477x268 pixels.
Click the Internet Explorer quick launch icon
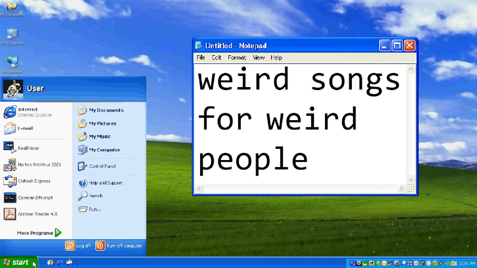(x=60, y=262)
